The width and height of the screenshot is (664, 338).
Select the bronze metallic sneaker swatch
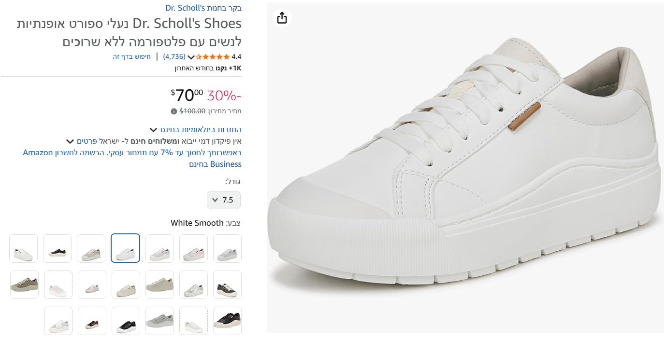pyautogui.click(x=91, y=321)
